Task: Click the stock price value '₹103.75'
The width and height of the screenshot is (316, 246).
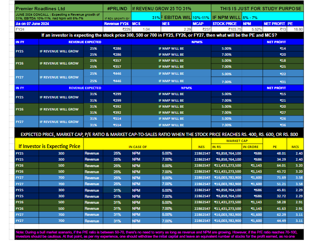Action: (x=226, y=29)
